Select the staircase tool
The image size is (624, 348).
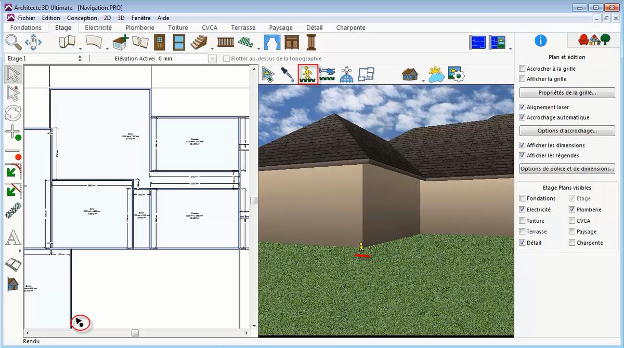tap(199, 42)
